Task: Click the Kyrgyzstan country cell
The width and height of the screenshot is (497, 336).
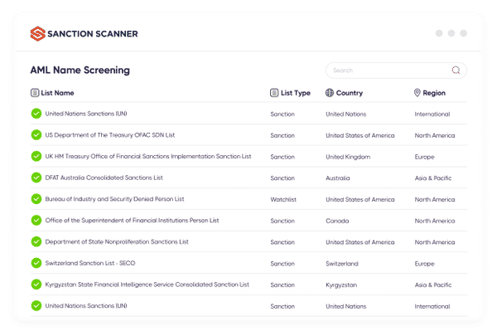Action: click(341, 285)
